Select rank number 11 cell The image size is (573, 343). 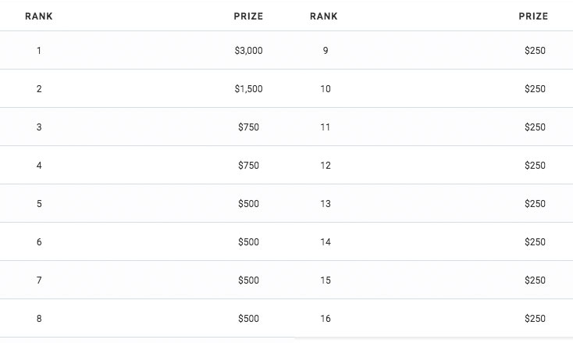point(326,127)
